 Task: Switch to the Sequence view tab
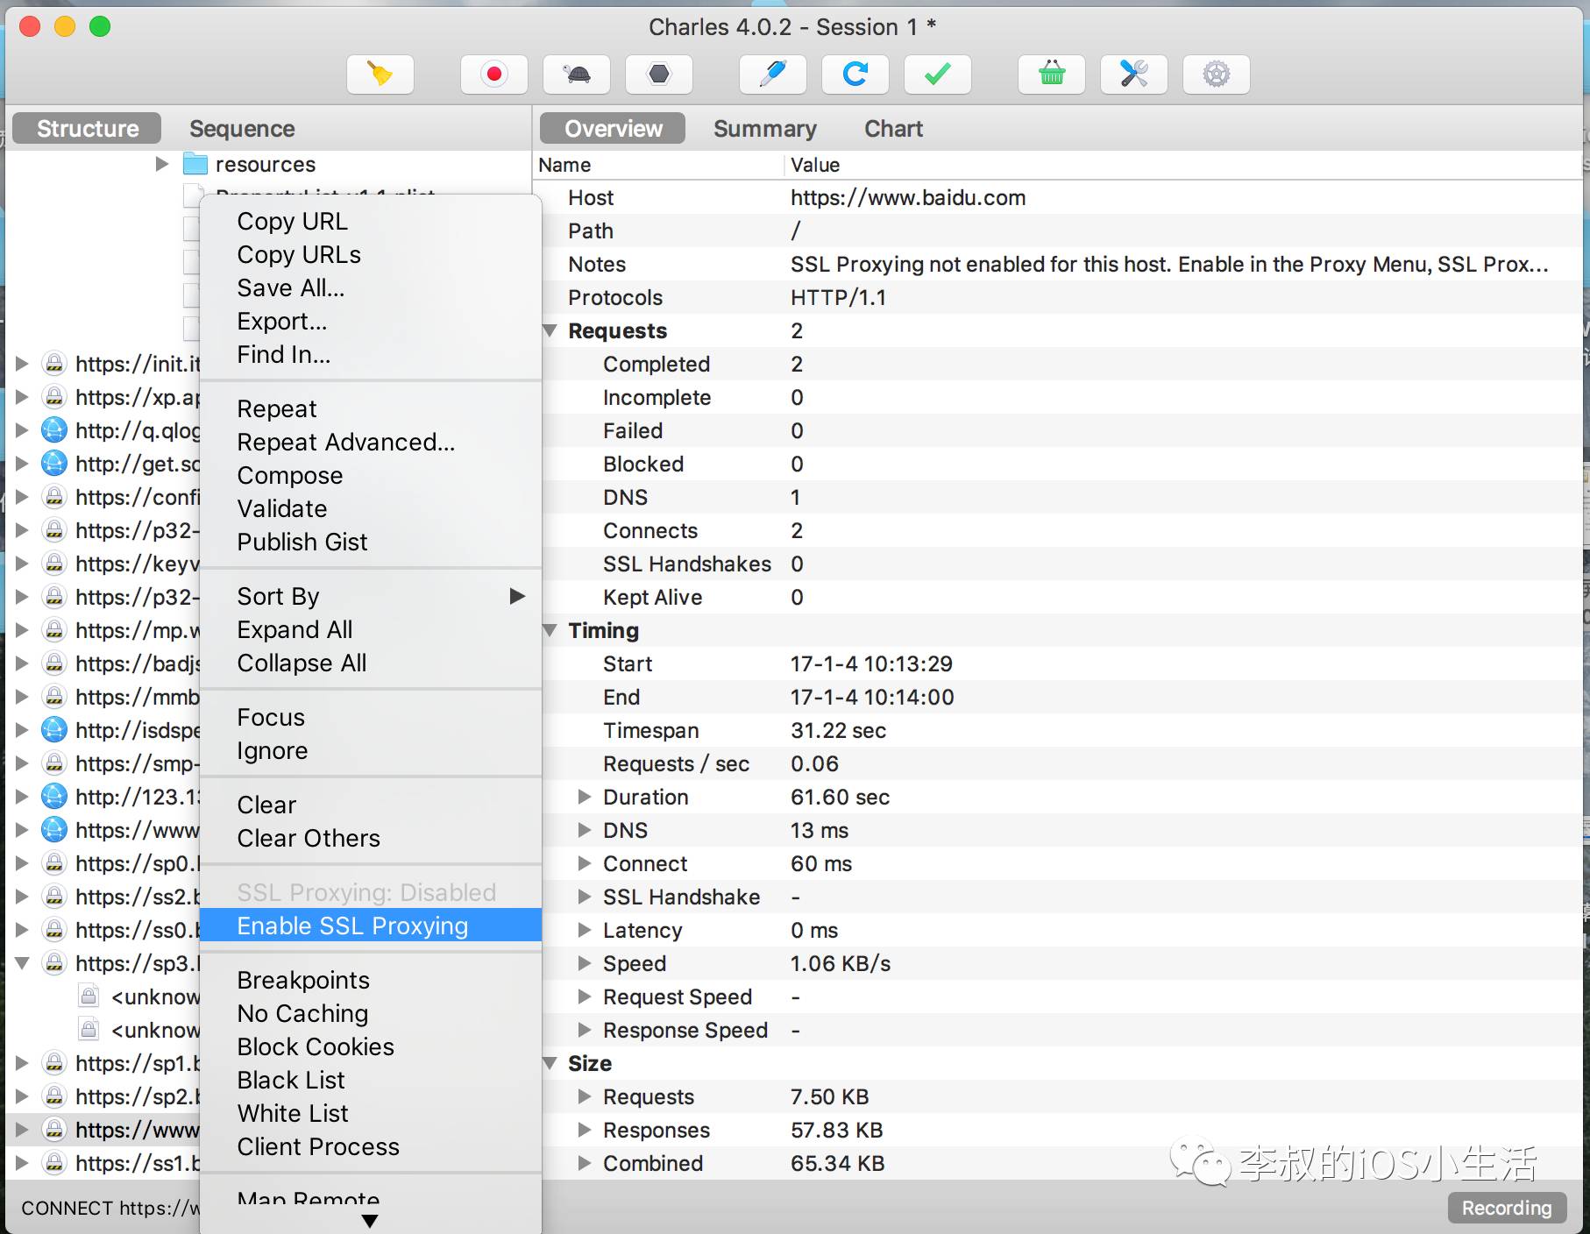(x=242, y=129)
